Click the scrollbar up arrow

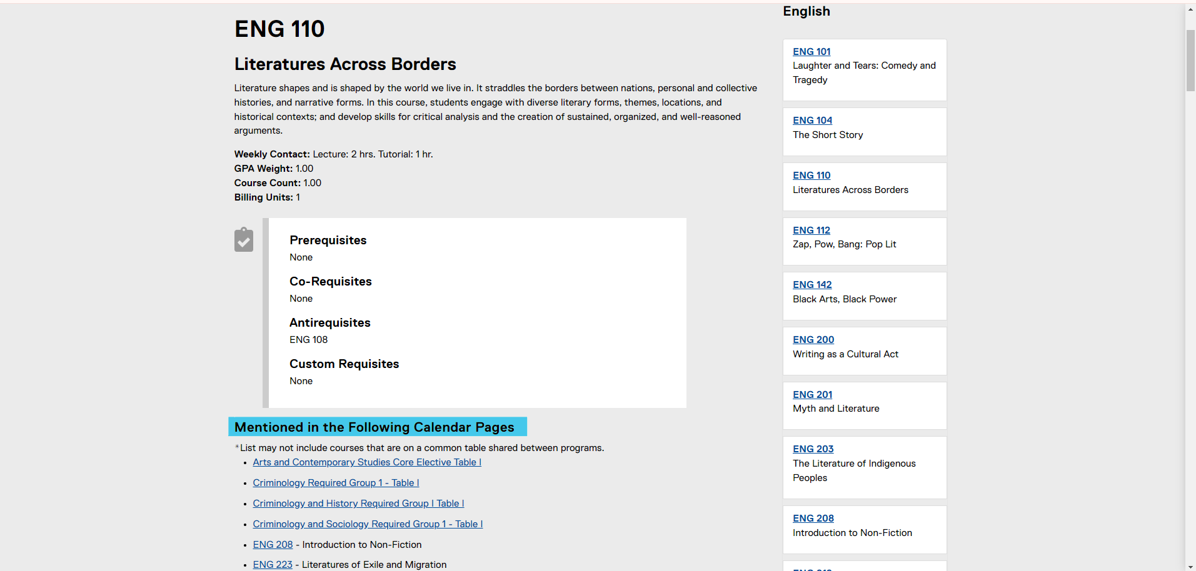pyautogui.click(x=1190, y=10)
